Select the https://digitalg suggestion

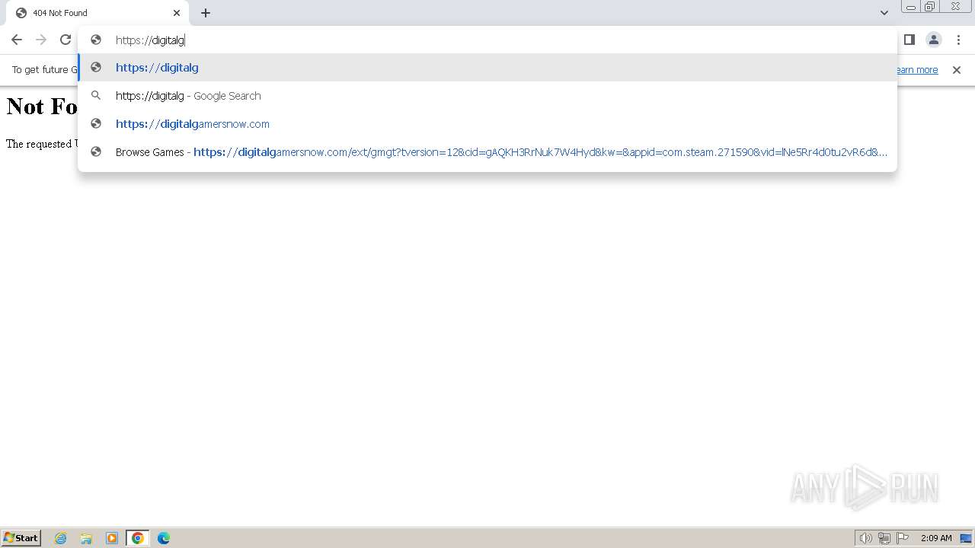pos(487,68)
